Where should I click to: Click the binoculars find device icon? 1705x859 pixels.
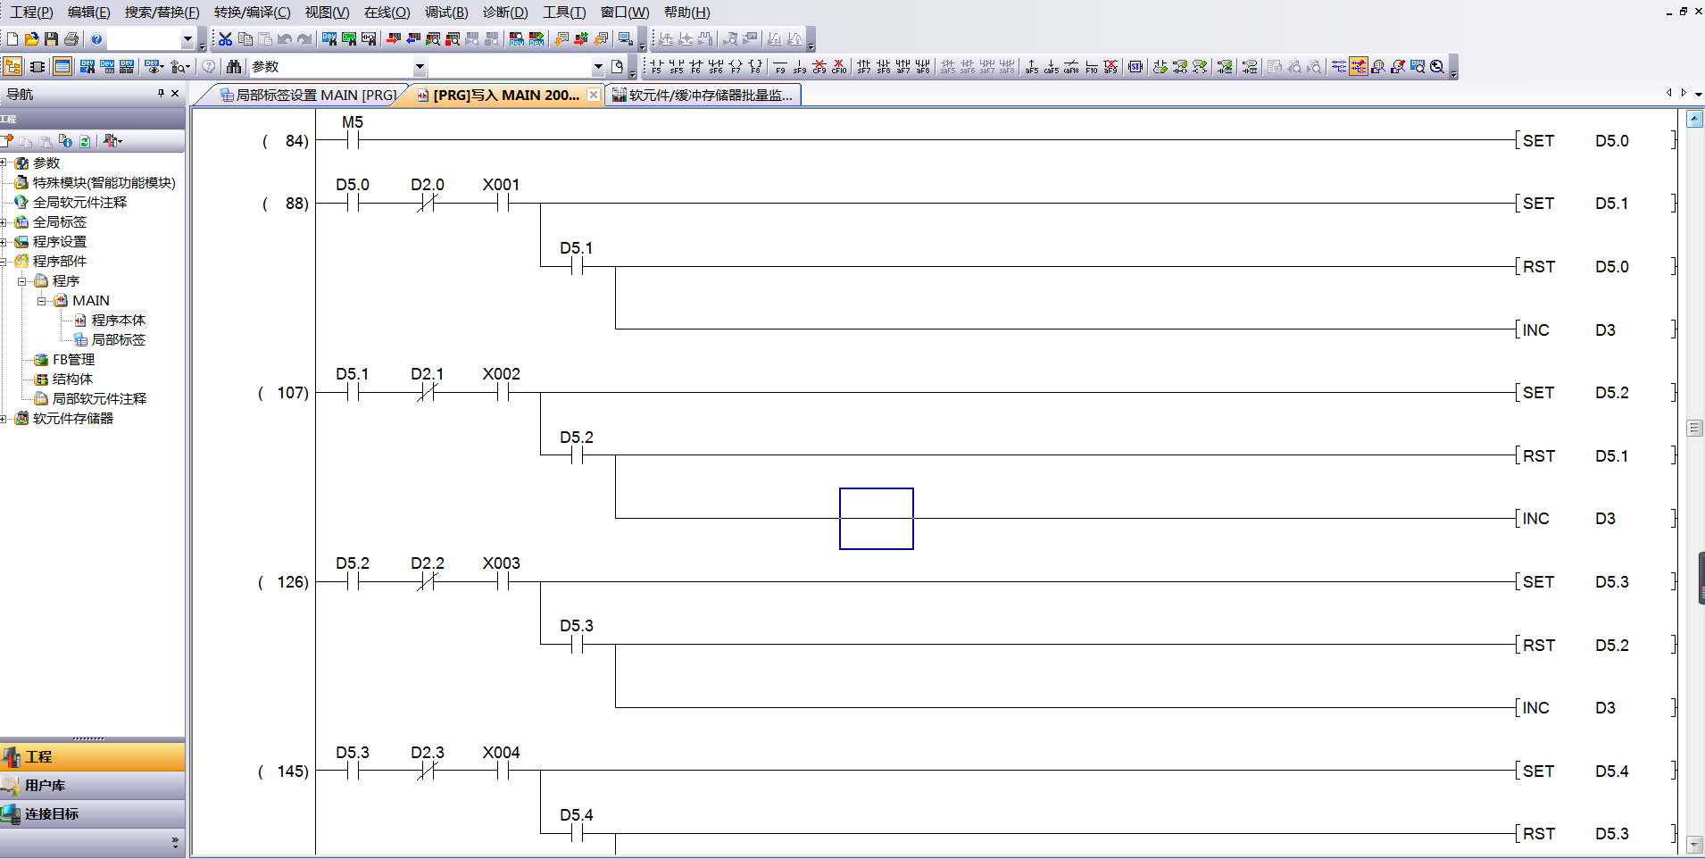(x=234, y=67)
